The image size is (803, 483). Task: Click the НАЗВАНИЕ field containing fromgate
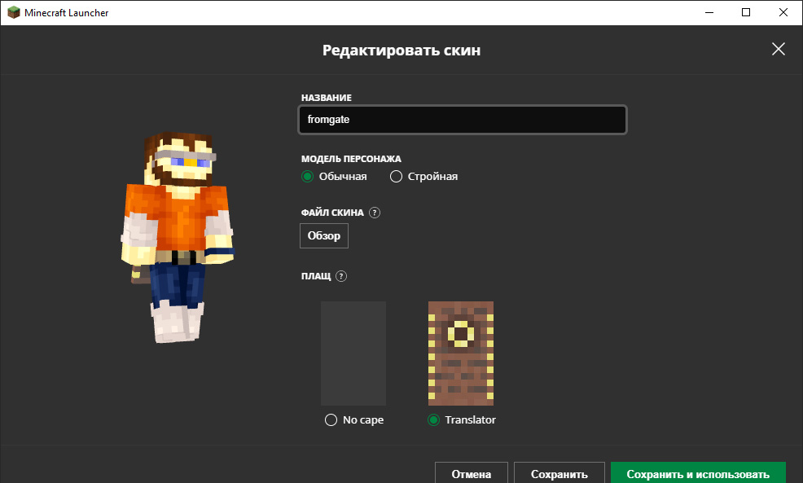(463, 120)
